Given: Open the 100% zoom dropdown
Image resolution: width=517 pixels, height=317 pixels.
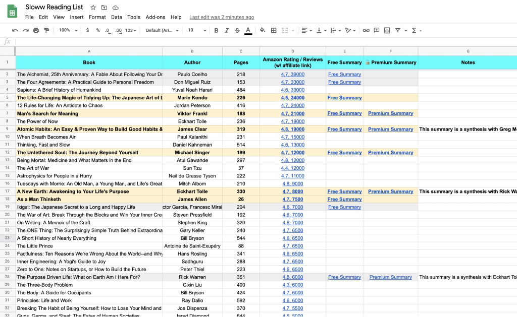Looking at the screenshot, I should click(x=68, y=30).
